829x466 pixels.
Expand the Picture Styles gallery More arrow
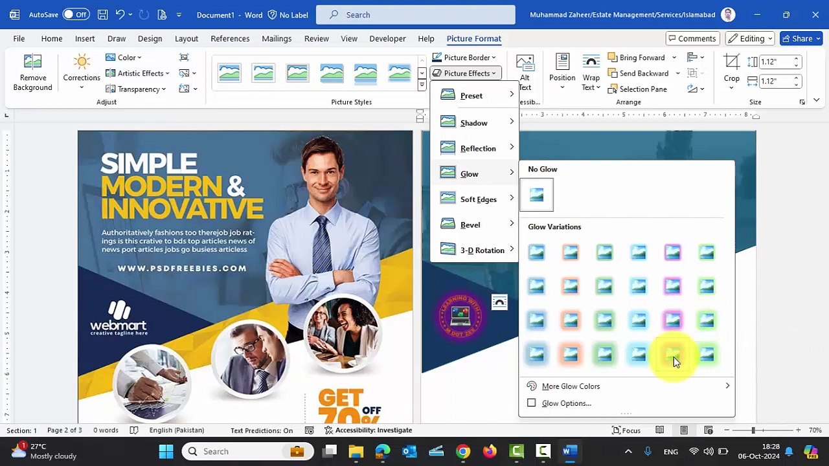click(x=422, y=86)
